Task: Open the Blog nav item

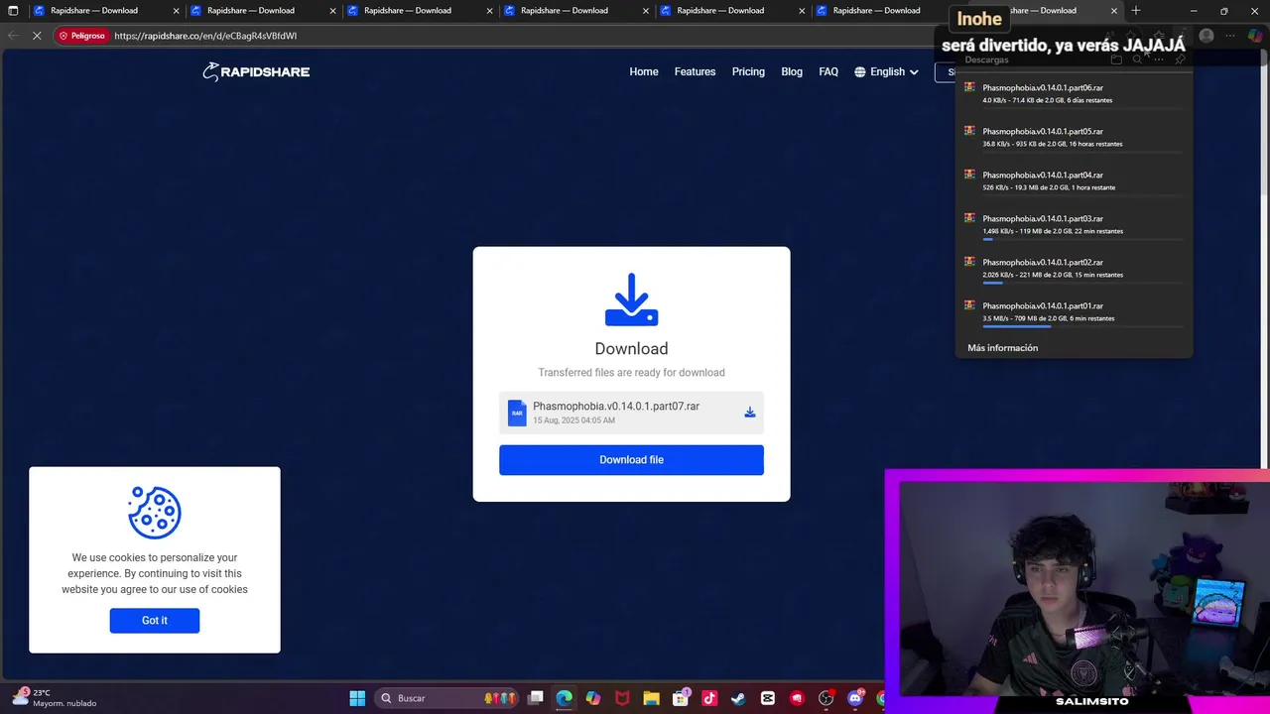Action: 792,71
